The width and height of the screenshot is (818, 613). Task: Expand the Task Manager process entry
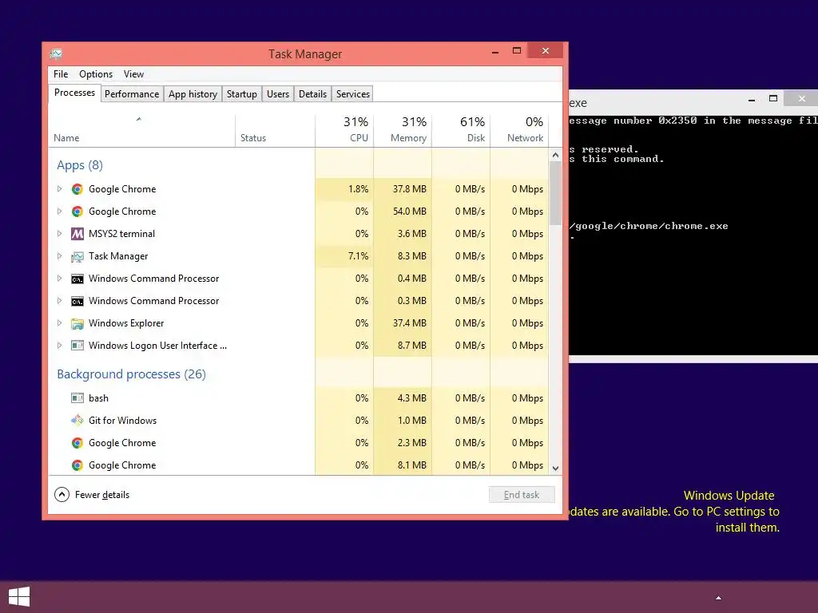(x=59, y=256)
